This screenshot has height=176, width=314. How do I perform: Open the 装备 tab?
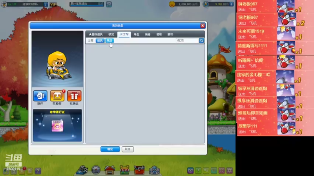click(148, 34)
